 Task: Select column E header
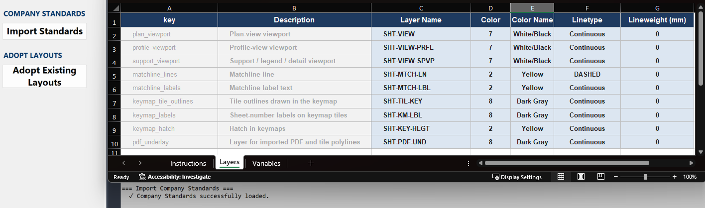point(532,8)
